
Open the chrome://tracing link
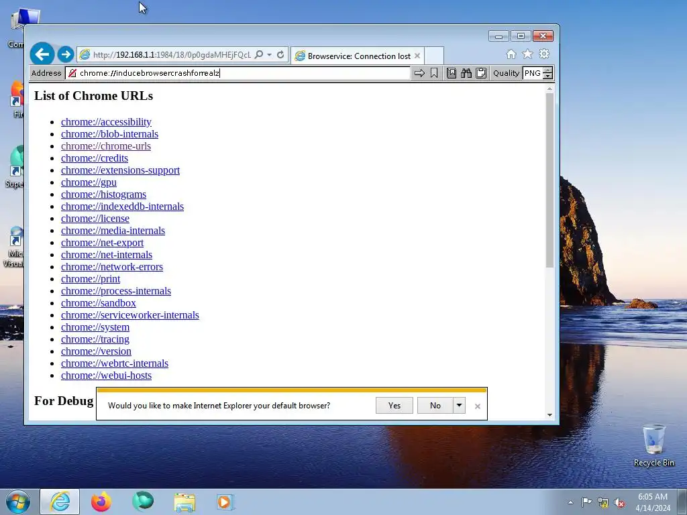pyautogui.click(x=95, y=339)
